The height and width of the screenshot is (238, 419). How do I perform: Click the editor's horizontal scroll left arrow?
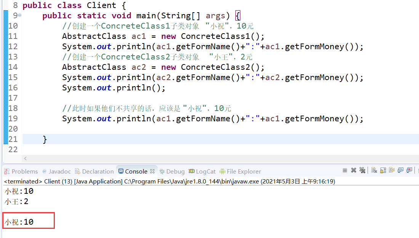pyautogui.click(x=26, y=159)
